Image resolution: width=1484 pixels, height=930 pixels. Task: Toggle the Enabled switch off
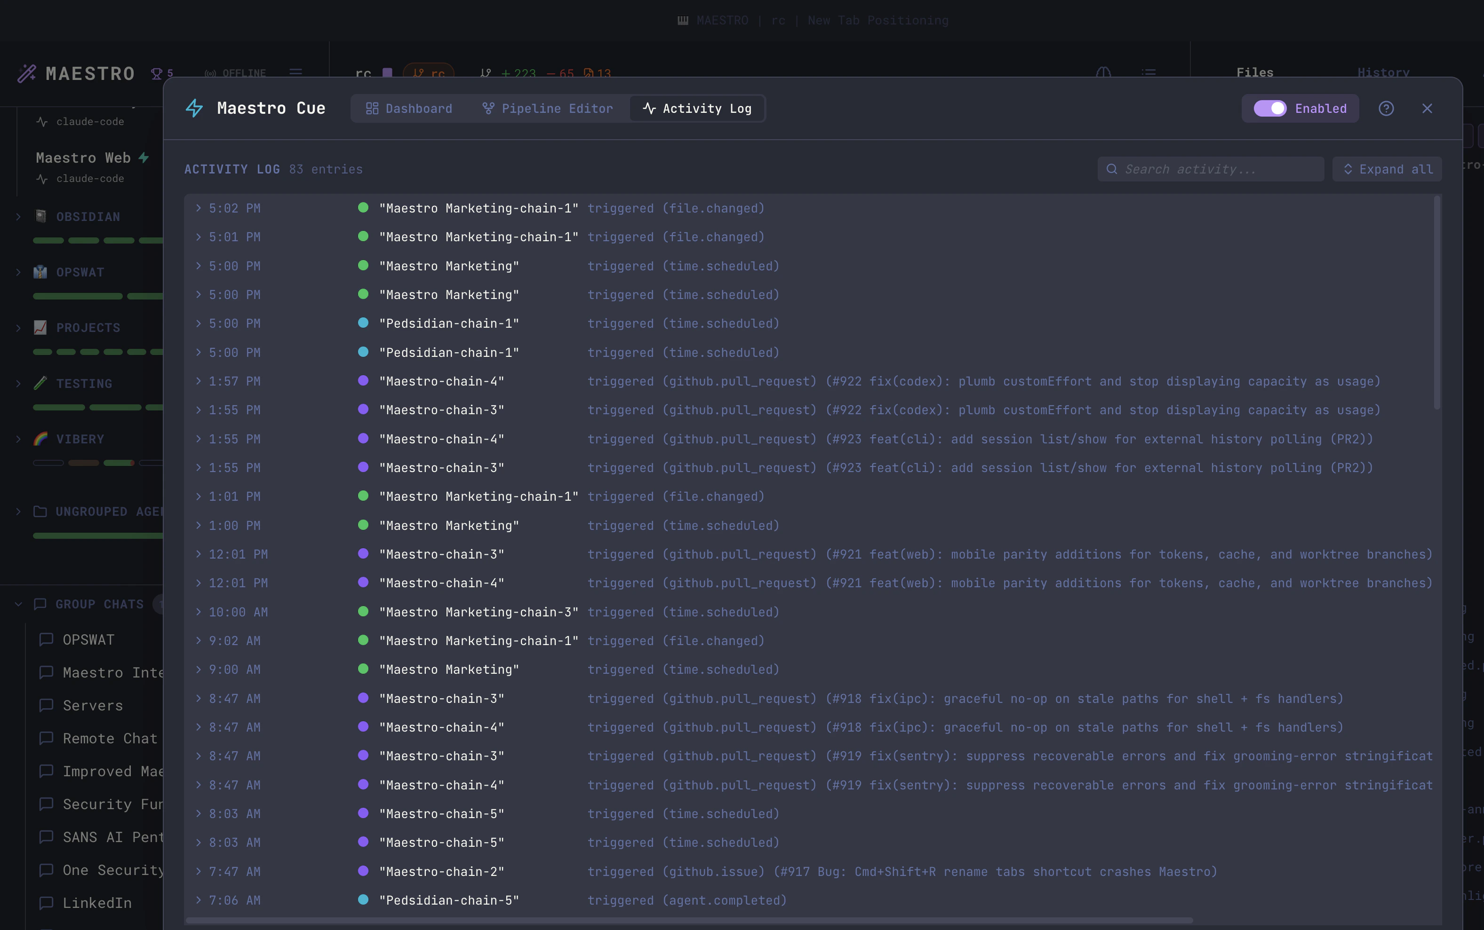click(x=1270, y=109)
